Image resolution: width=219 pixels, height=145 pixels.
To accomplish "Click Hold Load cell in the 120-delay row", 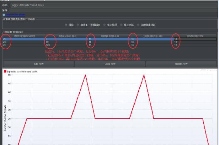I will 152,45.
